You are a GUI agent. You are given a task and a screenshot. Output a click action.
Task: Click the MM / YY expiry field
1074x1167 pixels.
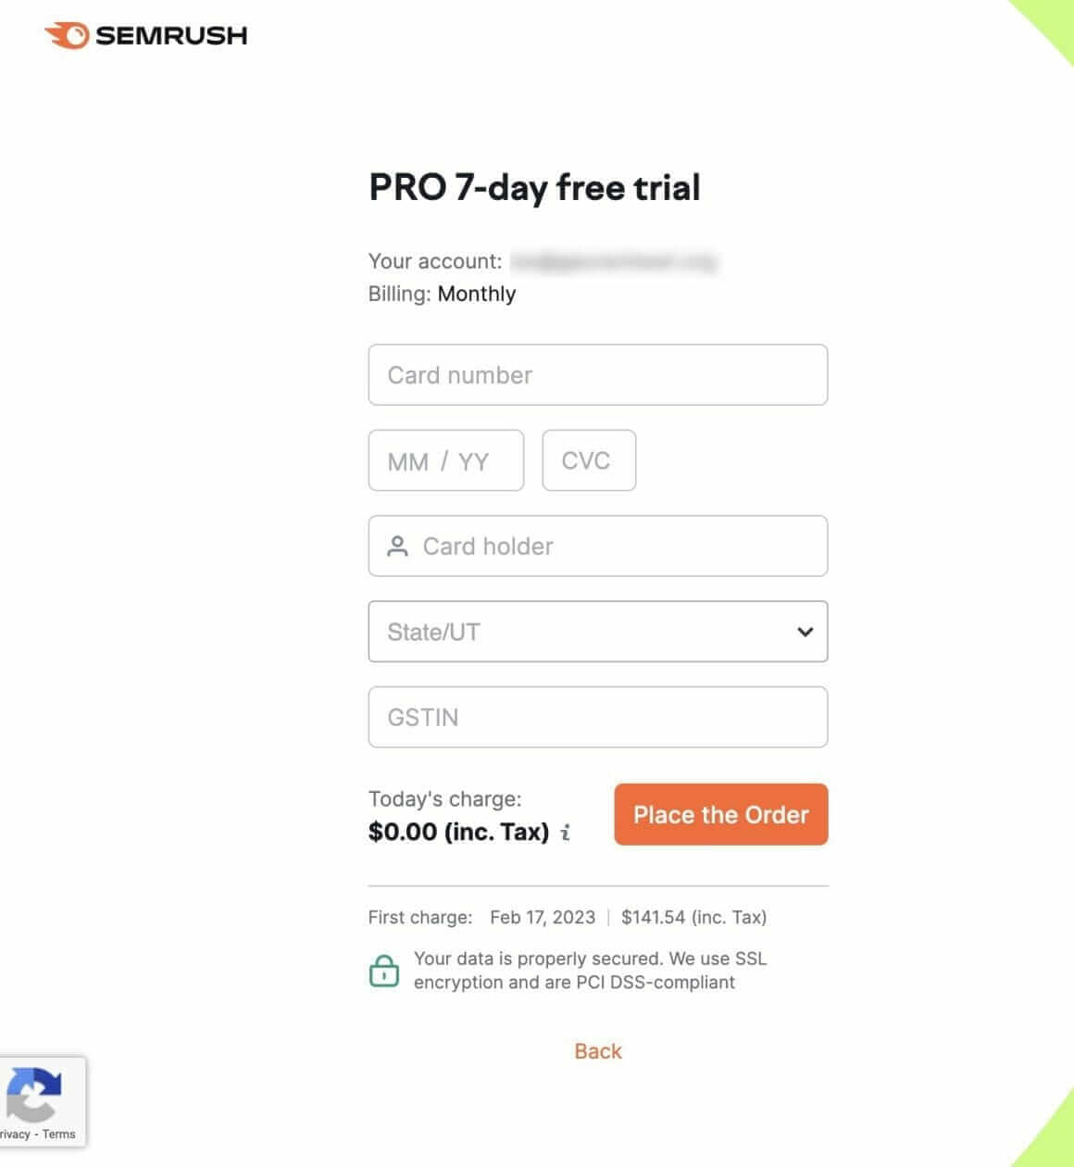coord(445,461)
